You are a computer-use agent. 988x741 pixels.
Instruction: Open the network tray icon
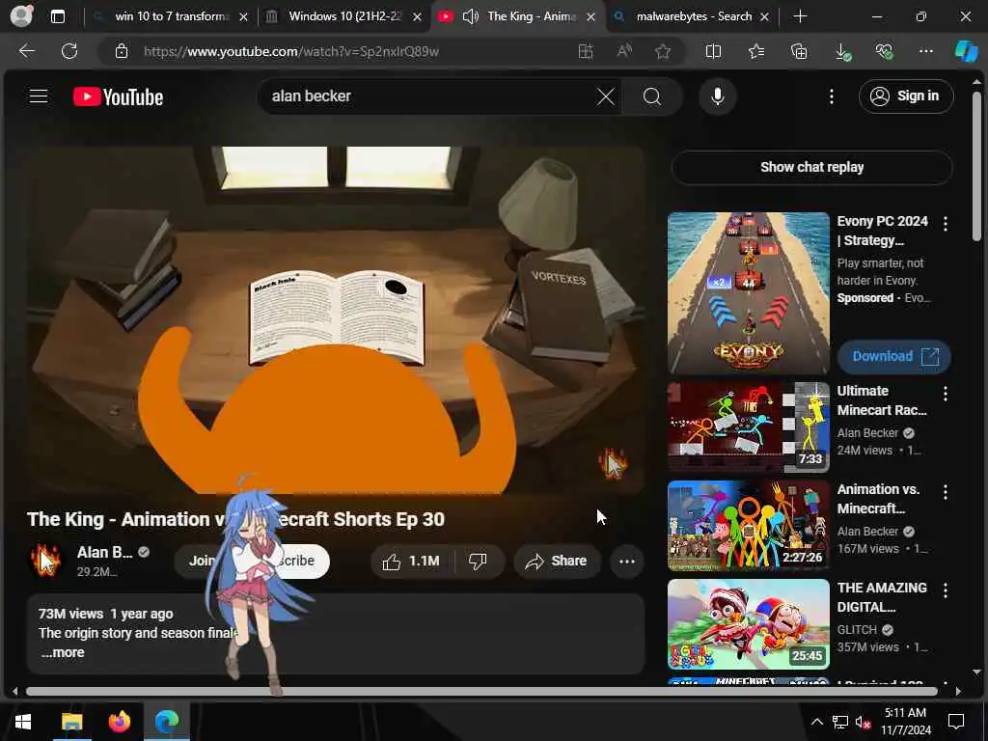pos(840,722)
